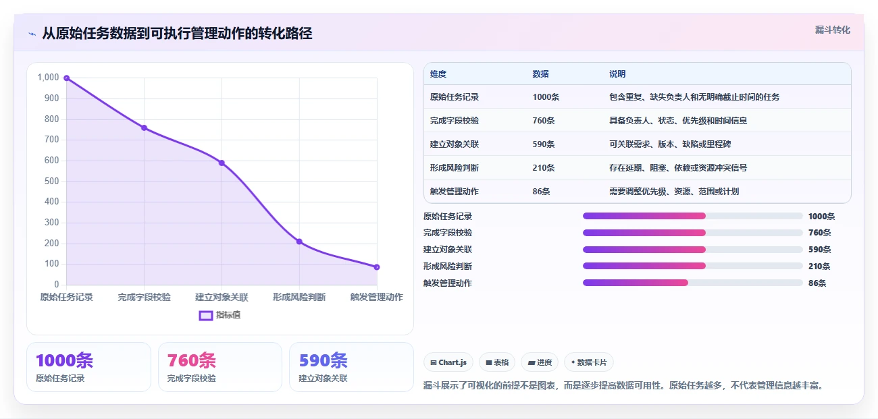The height and width of the screenshot is (419, 878).
Task: Click the 表格 tag chip
Action: coord(497,362)
